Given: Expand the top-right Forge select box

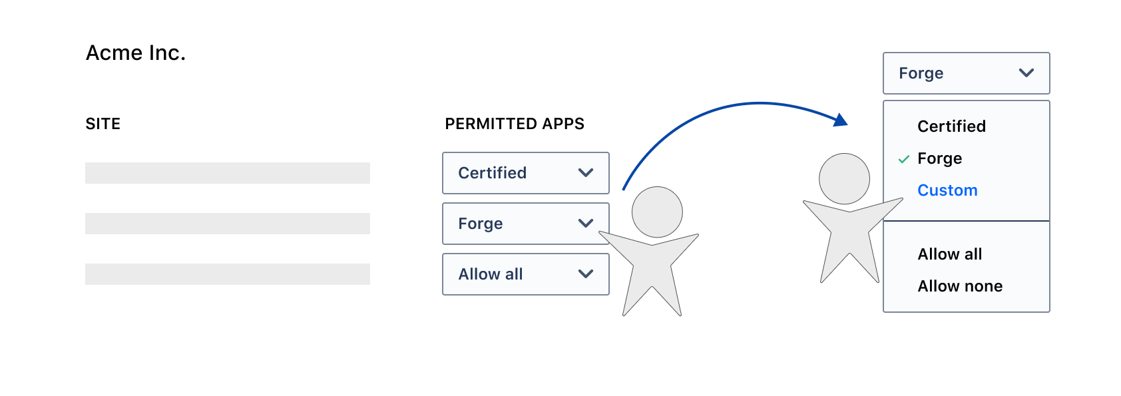Looking at the screenshot, I should click(x=966, y=73).
